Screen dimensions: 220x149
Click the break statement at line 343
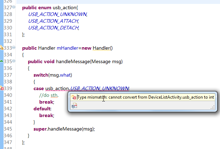(46, 116)
